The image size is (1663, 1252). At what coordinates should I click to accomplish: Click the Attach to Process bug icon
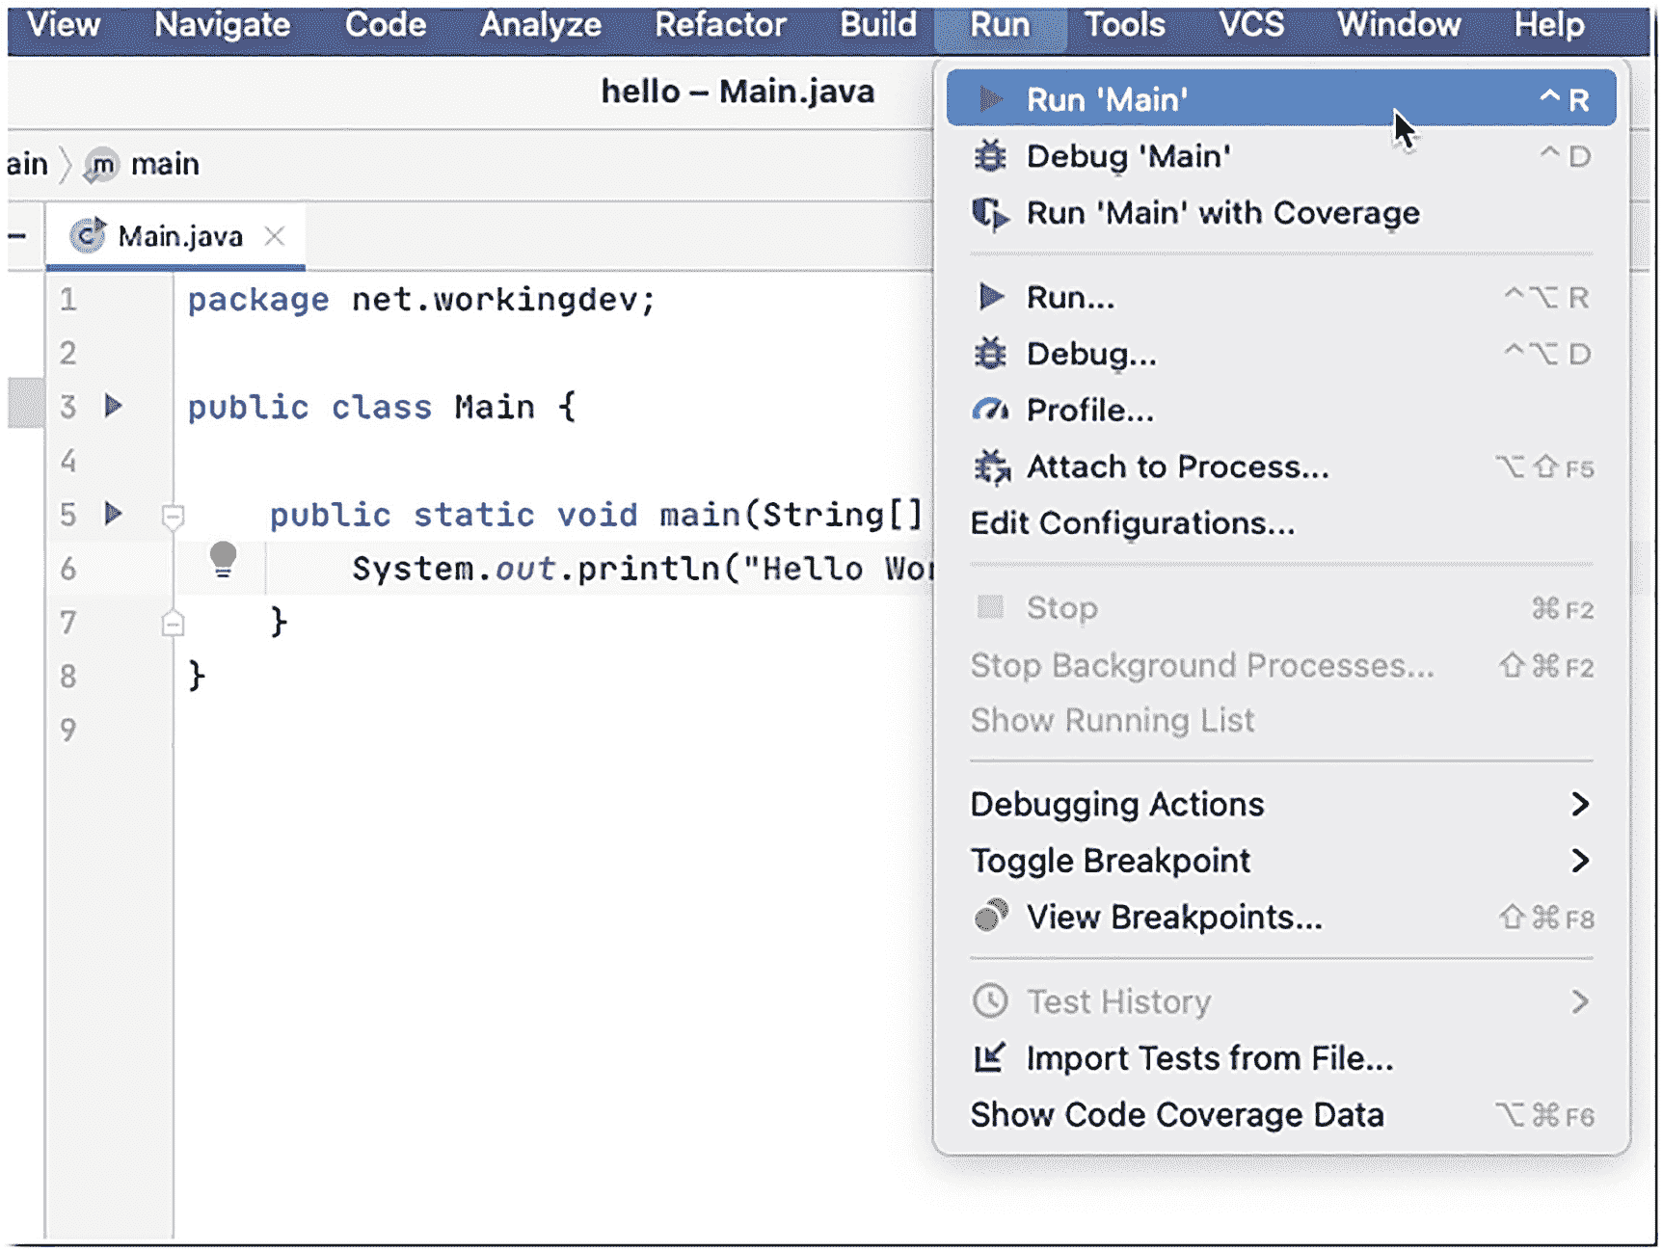991,467
